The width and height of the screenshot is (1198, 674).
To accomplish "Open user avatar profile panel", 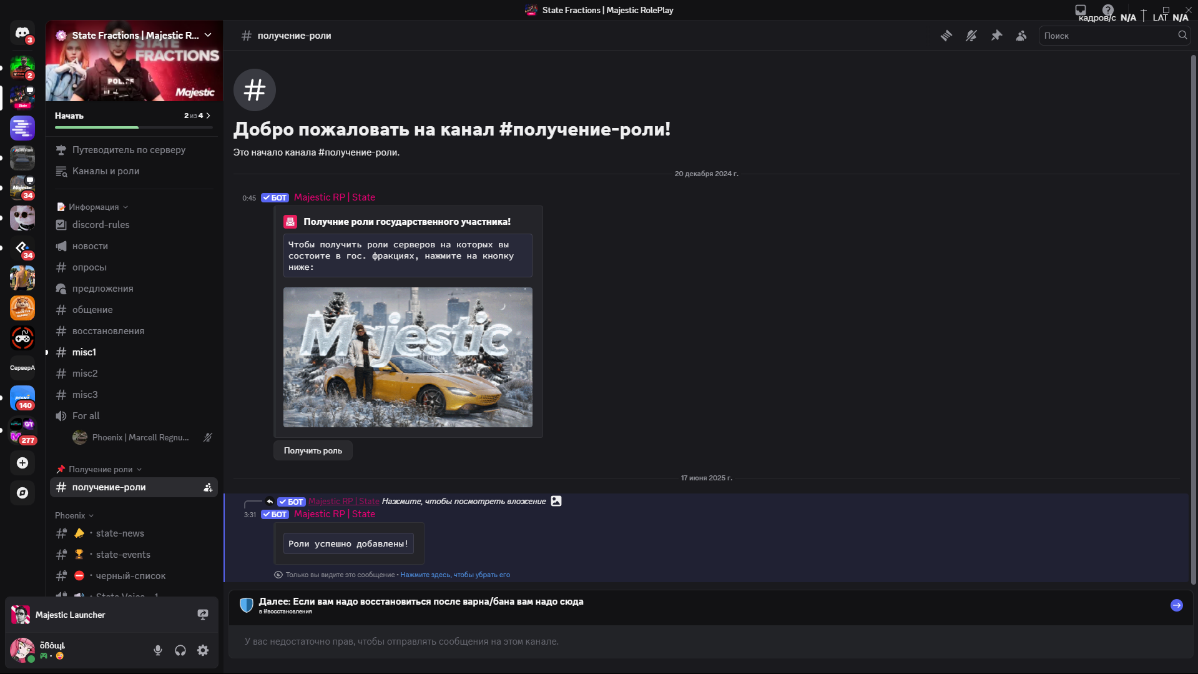I will pyautogui.click(x=22, y=650).
